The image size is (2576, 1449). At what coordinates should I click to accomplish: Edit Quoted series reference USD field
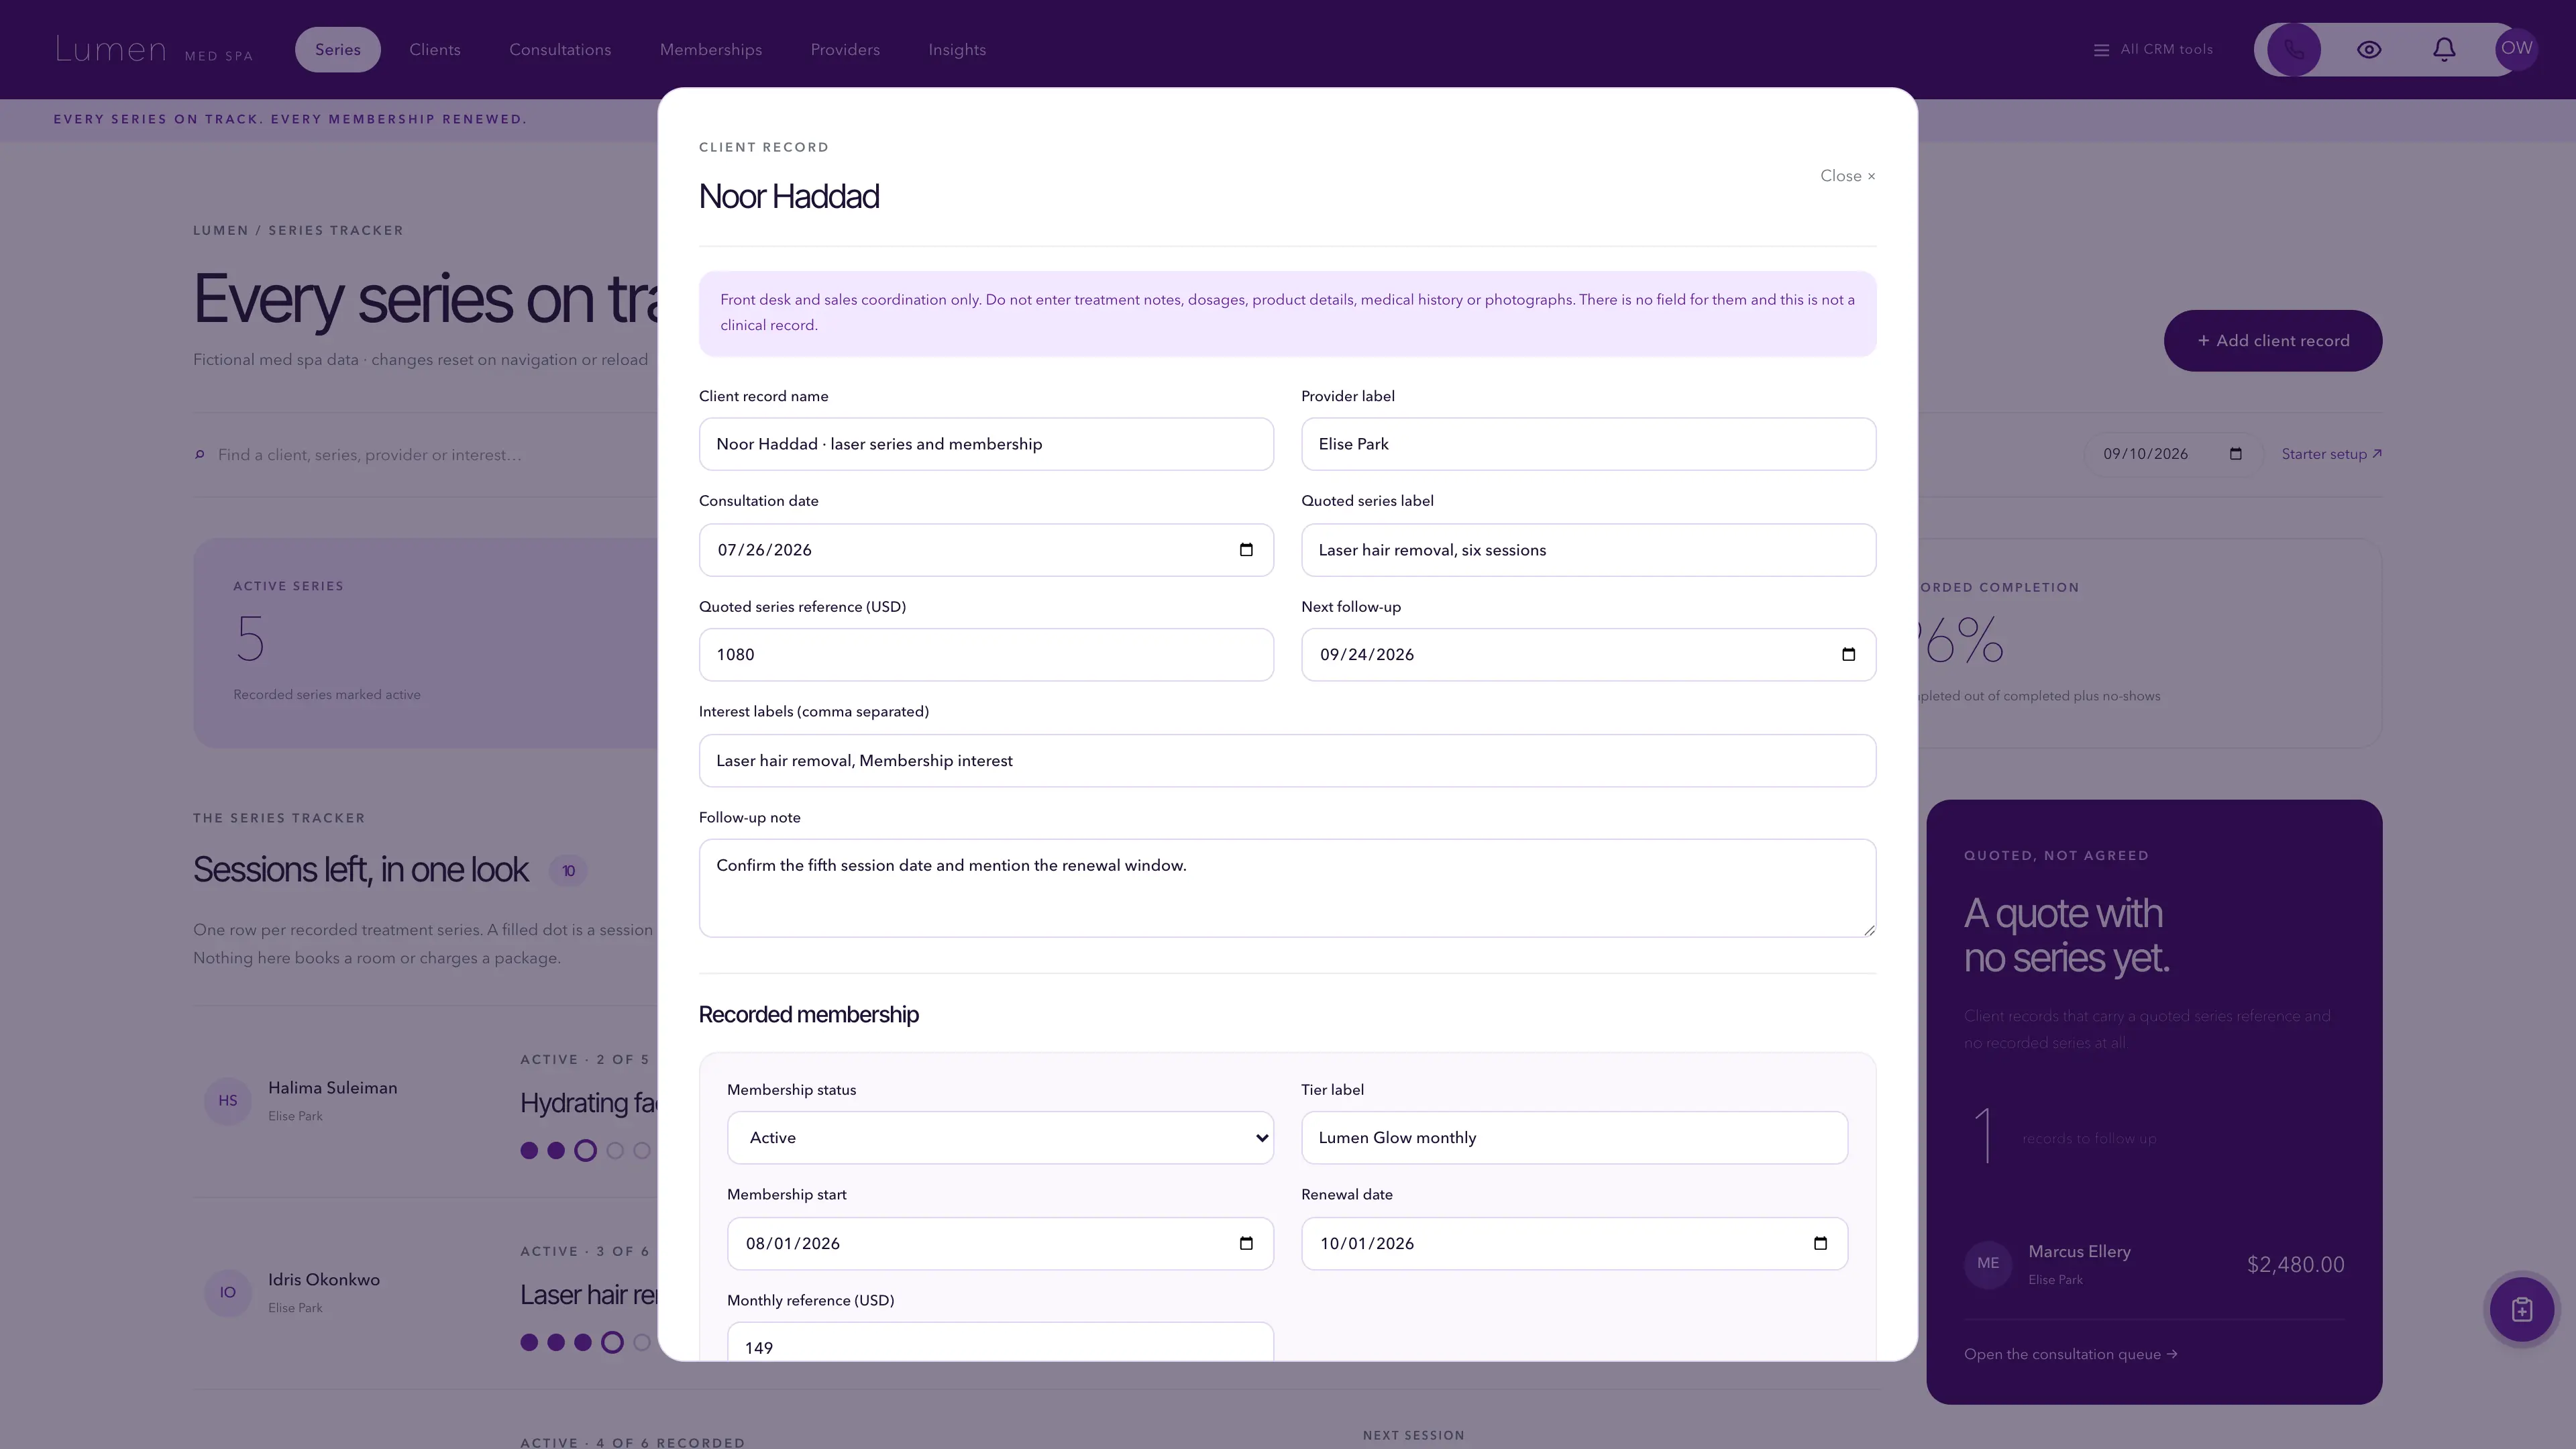(x=986, y=655)
